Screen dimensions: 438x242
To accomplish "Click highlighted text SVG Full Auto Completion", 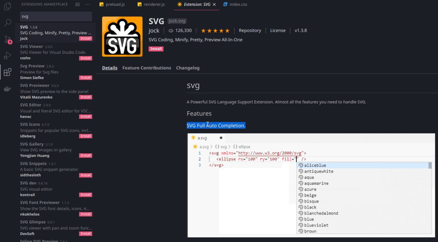I will coord(216,126).
